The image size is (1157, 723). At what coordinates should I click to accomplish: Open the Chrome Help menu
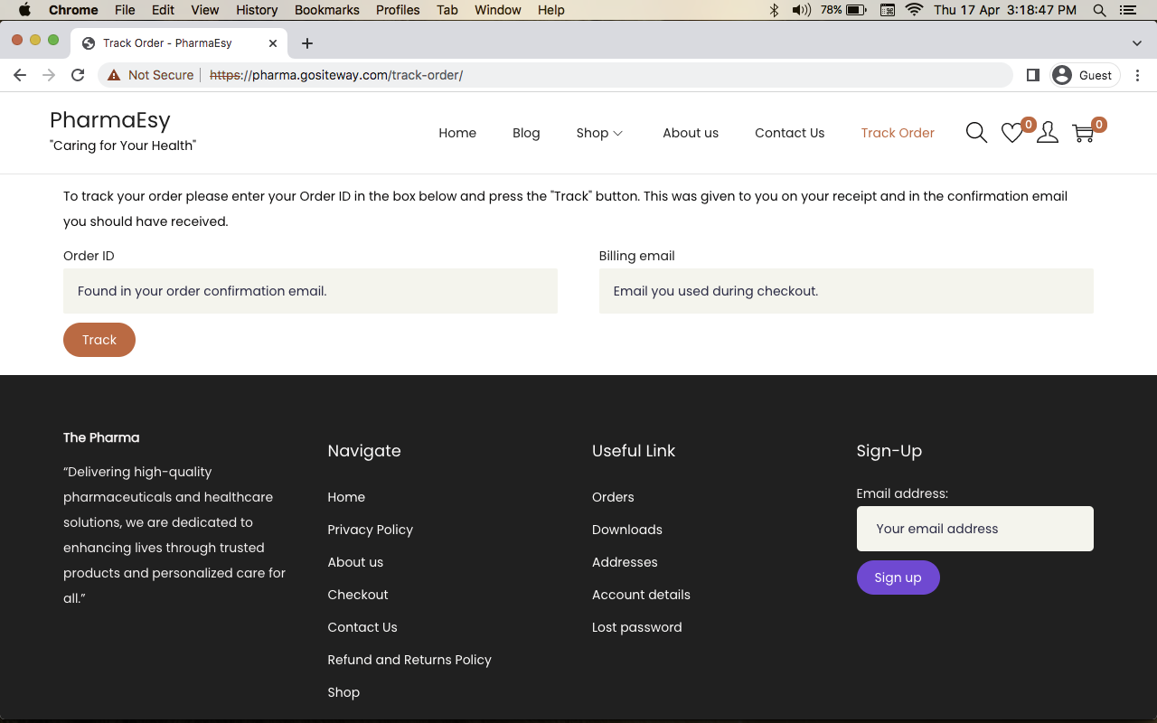[551, 10]
